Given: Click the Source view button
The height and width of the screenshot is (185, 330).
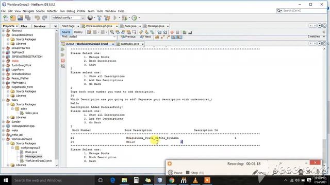Looking at the screenshot, I should pyautogui.click(x=66, y=32).
